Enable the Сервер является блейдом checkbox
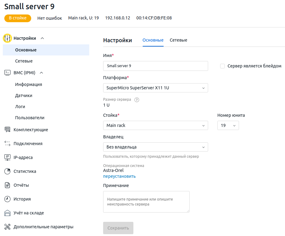Image resolution: width=285 pixels, height=236 pixels. (222, 66)
